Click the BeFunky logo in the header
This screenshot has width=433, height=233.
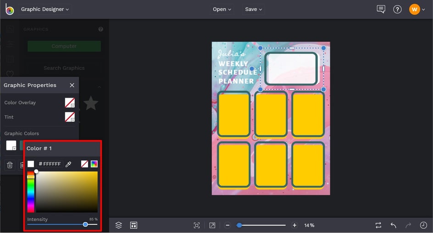coord(9,9)
